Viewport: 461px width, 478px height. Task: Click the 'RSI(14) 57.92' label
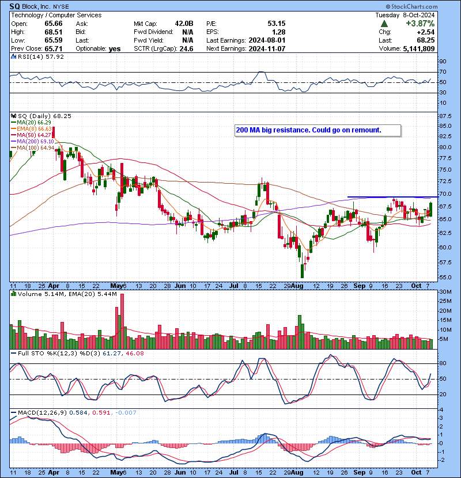(x=41, y=56)
